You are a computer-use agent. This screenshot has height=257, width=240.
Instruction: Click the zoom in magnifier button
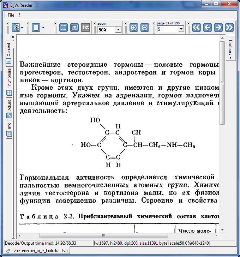point(134,28)
